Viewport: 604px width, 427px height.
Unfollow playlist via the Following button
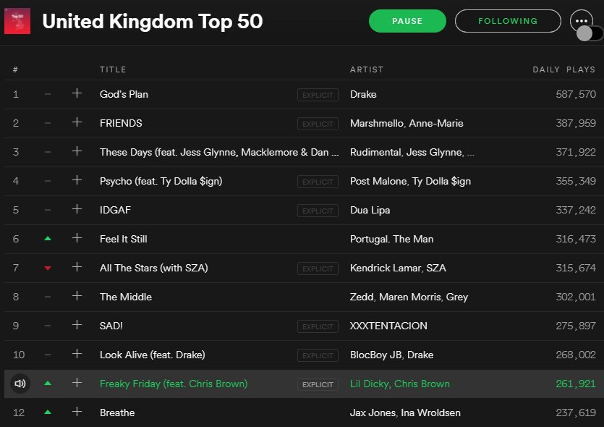tap(507, 21)
